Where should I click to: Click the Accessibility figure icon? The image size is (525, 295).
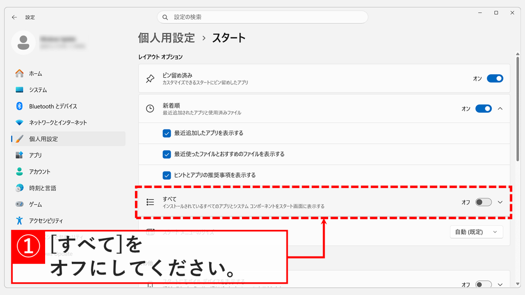(x=19, y=220)
